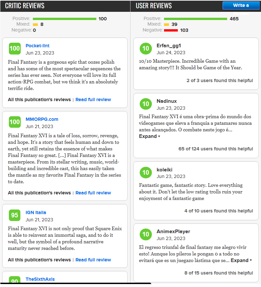Open Pocket-lint's Read full review link
Screen dimensions: 261x287
pos(93,99)
